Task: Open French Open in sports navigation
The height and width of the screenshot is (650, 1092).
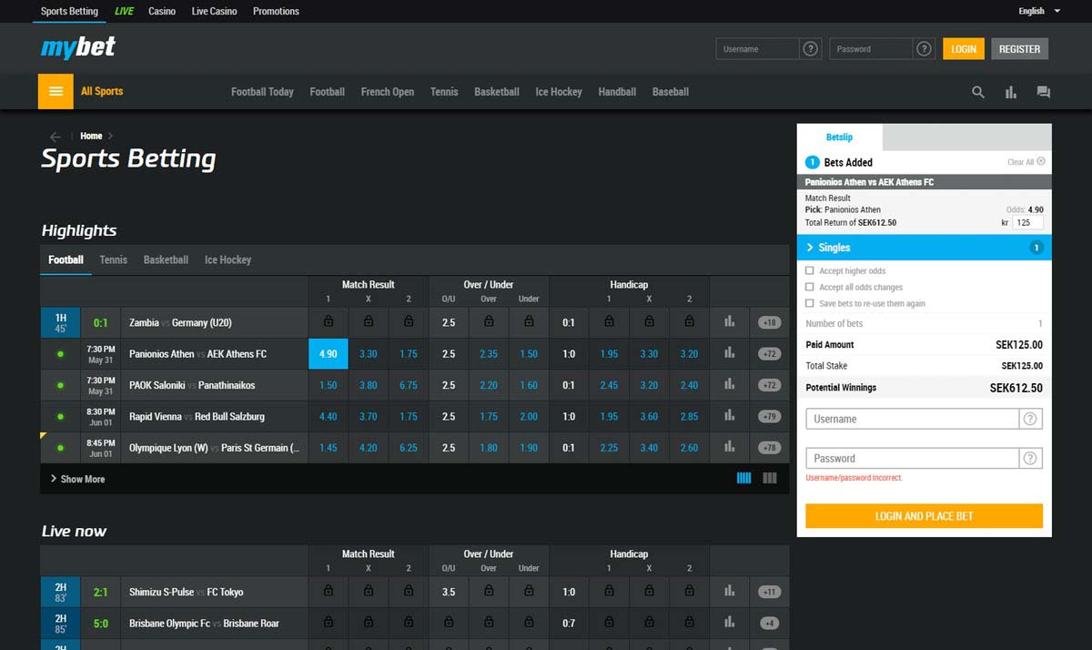Action: (x=387, y=92)
